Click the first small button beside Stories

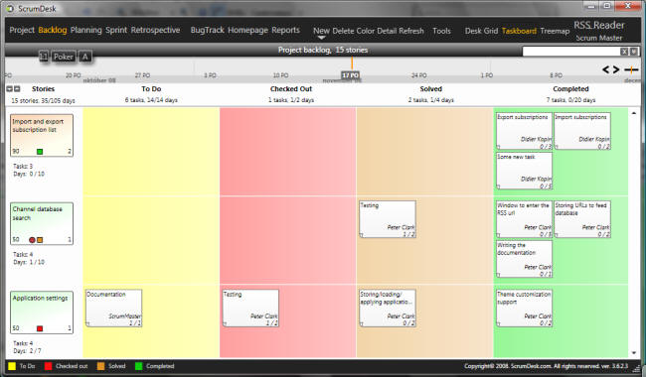click(x=10, y=89)
